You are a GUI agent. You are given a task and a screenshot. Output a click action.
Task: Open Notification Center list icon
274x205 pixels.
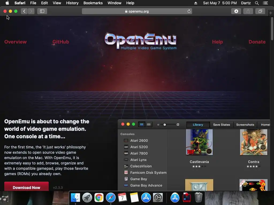point(265,3)
